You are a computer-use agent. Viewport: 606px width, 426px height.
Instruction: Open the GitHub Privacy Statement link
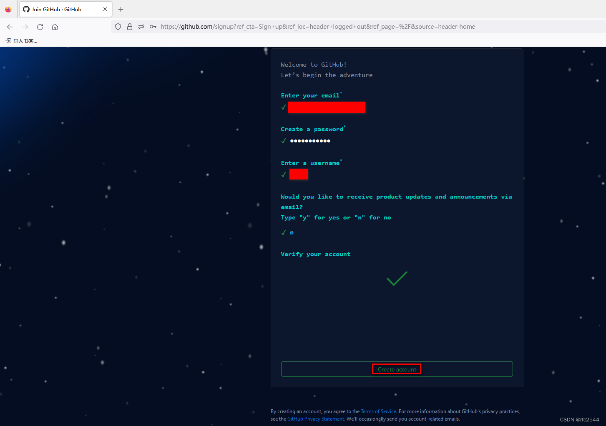[316, 419]
